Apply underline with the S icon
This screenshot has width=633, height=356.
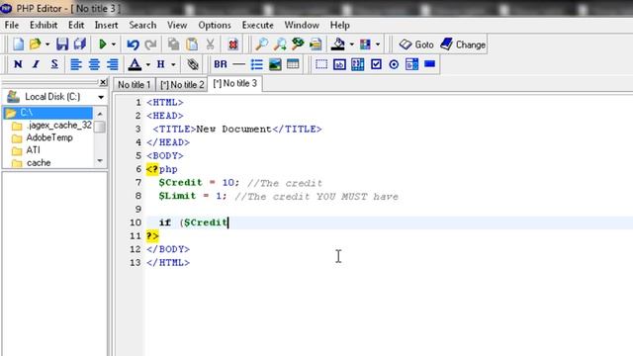(x=54, y=64)
